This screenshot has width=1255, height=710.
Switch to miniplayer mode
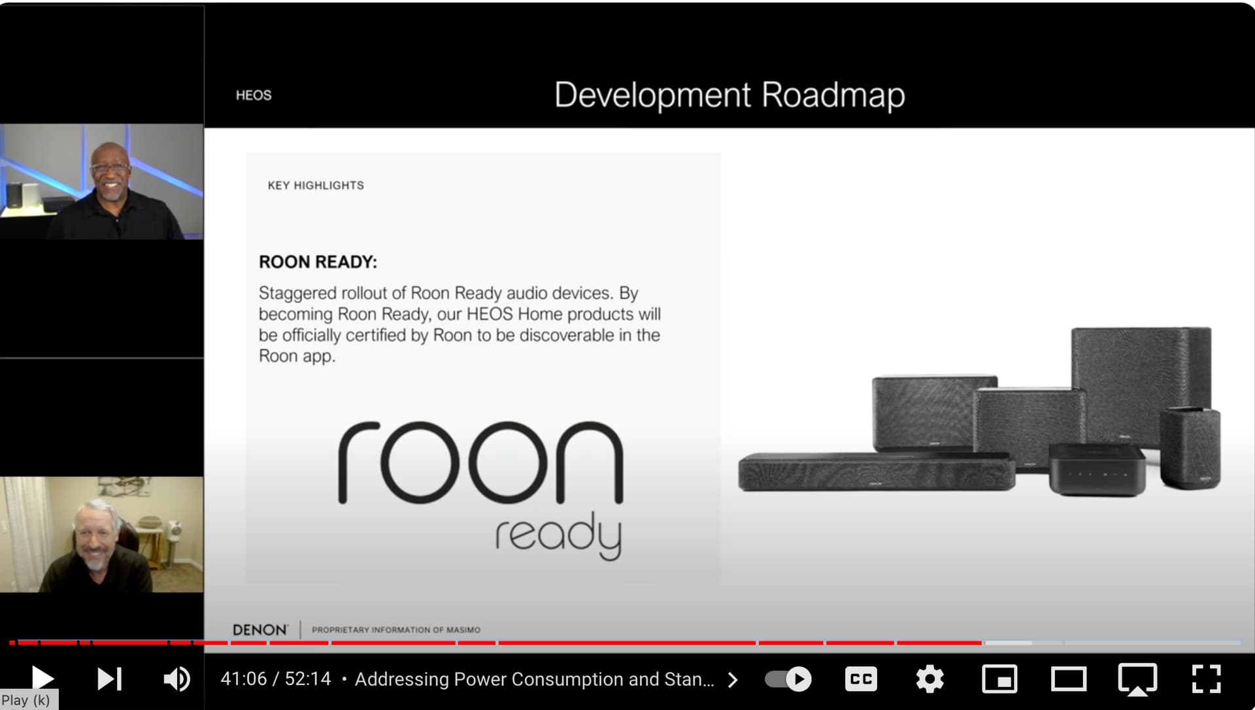click(999, 679)
